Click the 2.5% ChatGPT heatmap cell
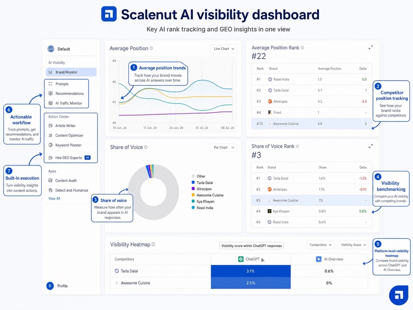Image resolution: width=413 pixels, height=310 pixels. pos(251,283)
